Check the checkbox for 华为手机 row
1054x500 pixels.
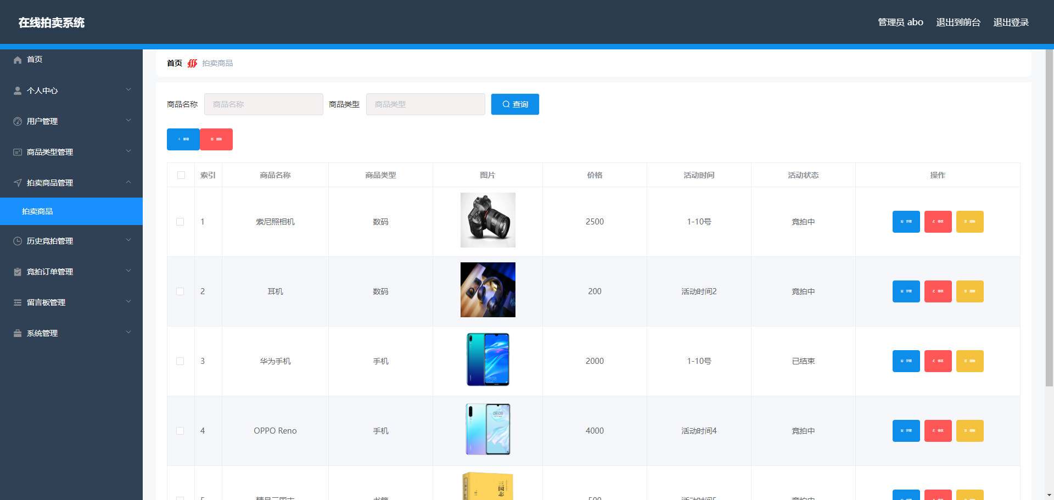pos(180,361)
